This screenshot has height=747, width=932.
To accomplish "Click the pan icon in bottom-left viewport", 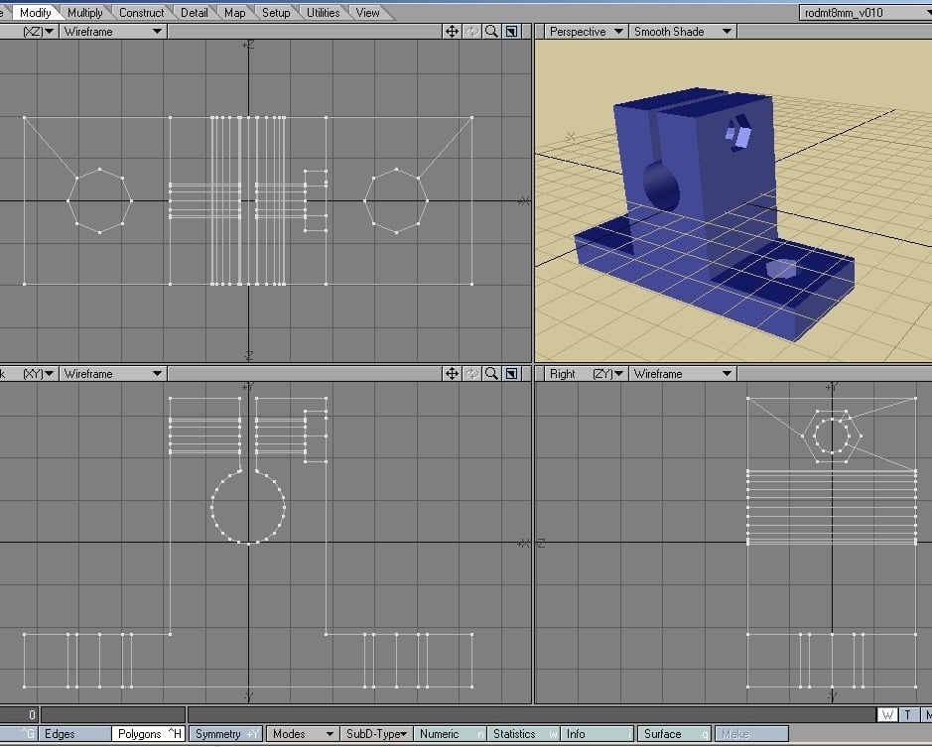I will [x=452, y=374].
